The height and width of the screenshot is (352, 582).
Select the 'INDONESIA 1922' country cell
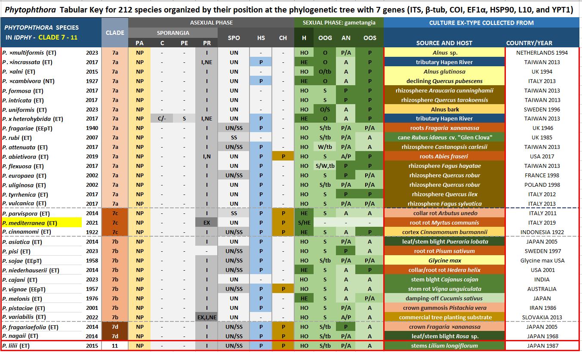coord(542,232)
